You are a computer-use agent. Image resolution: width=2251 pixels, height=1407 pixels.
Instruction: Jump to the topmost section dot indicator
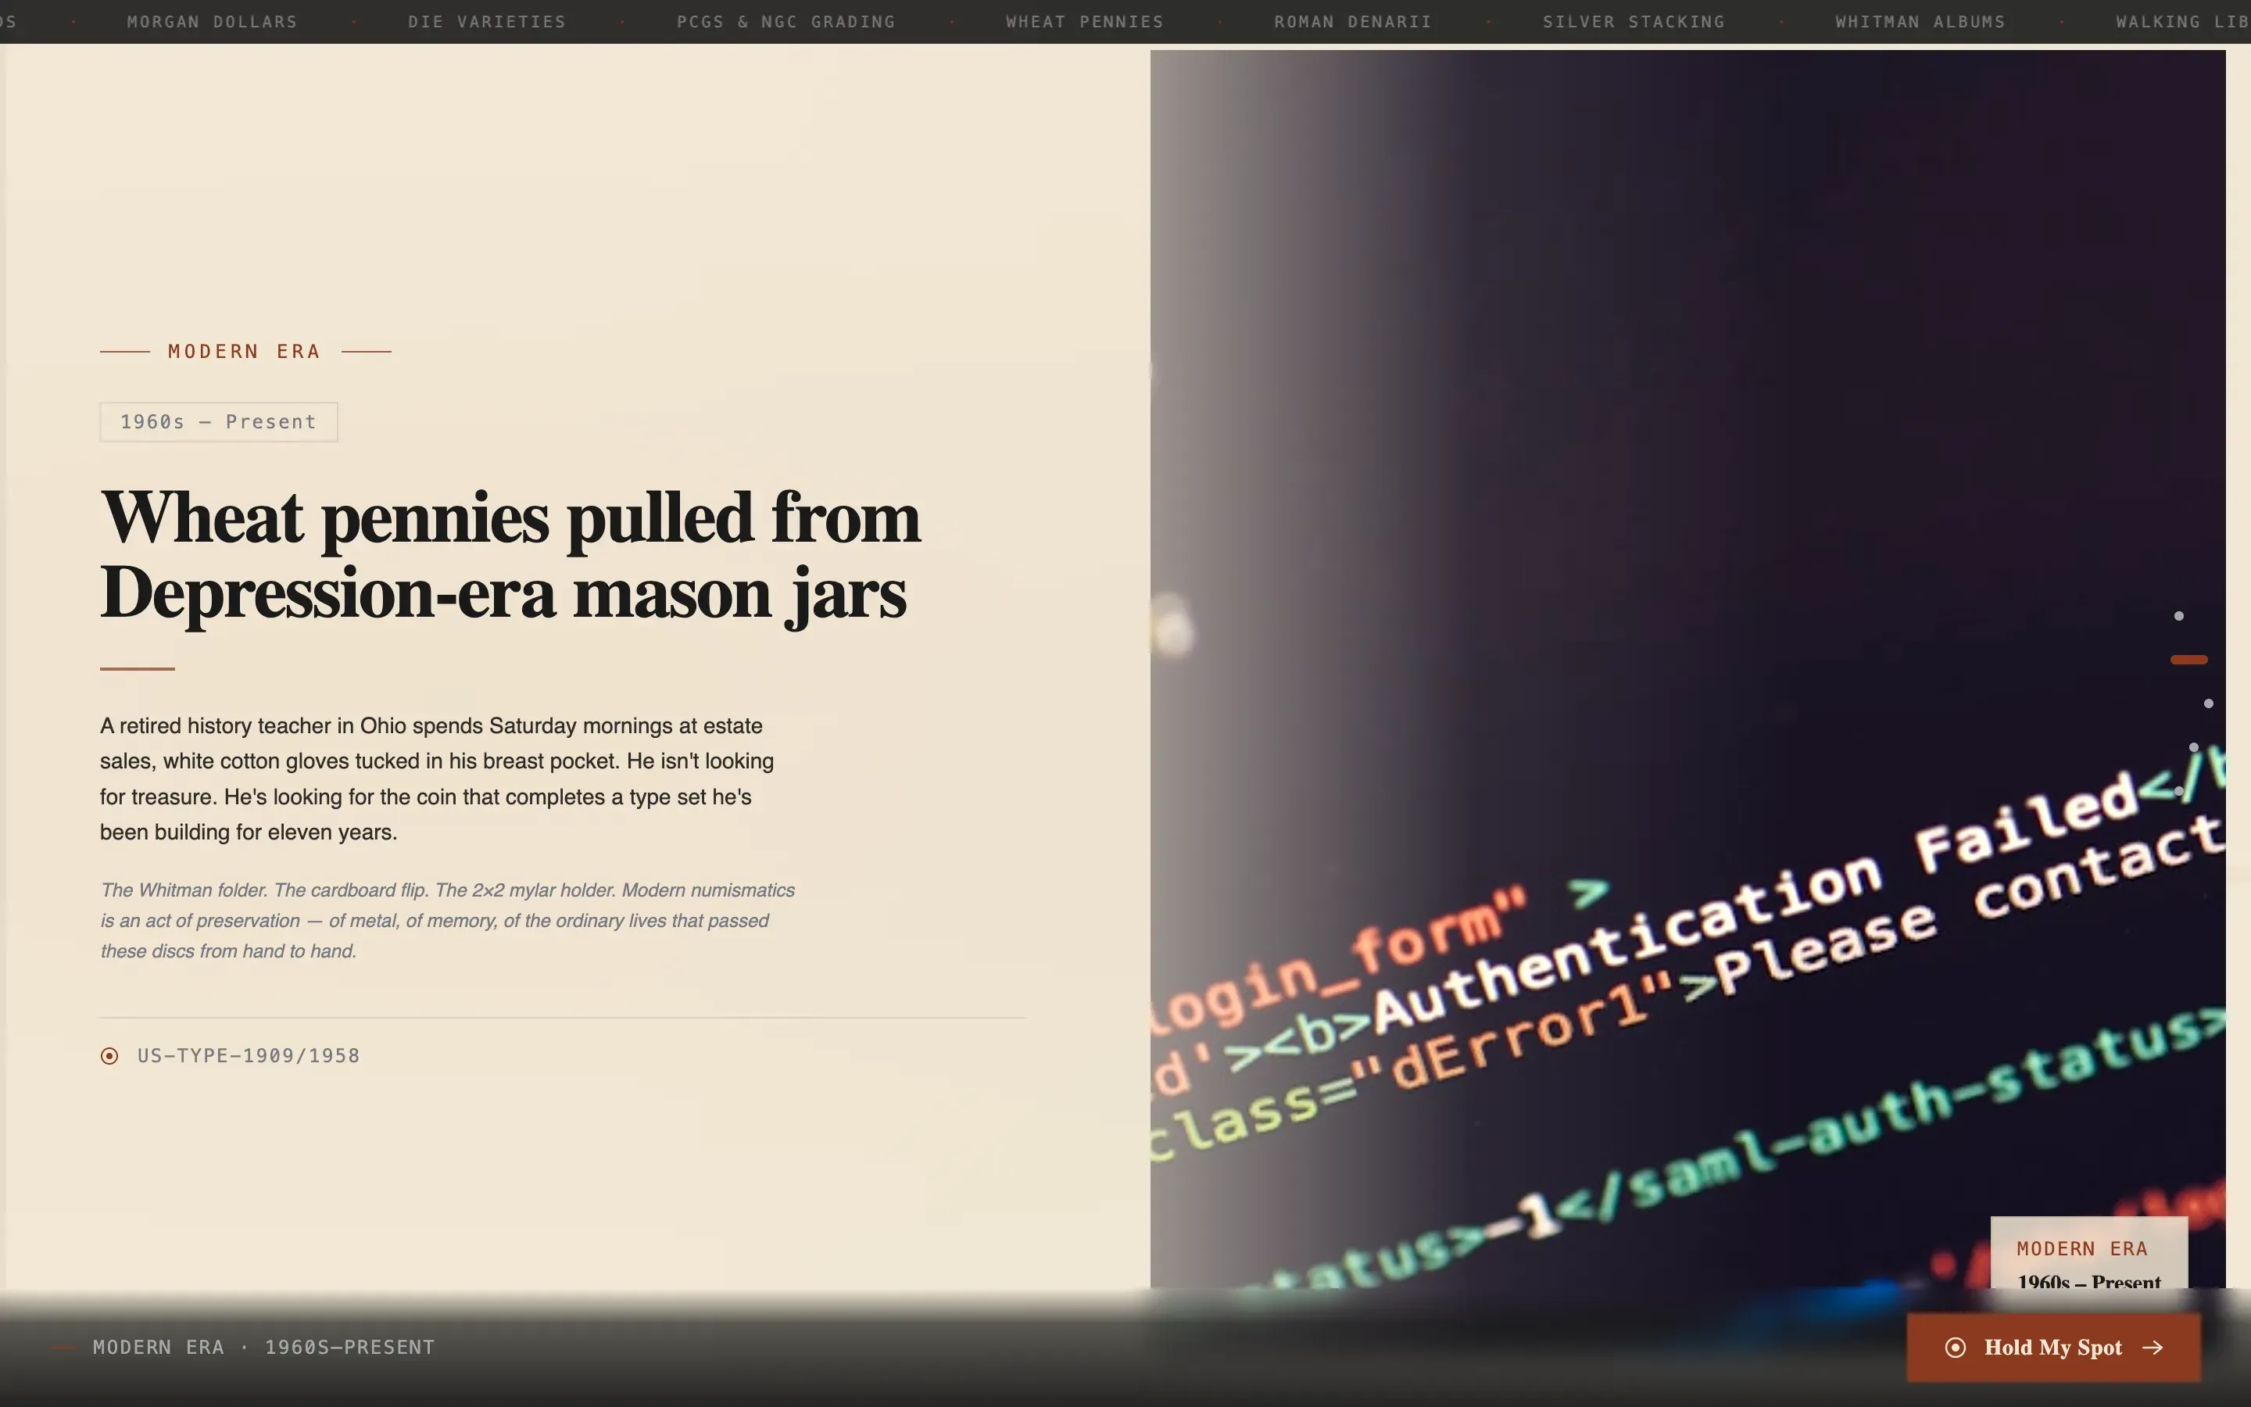pyautogui.click(x=2178, y=616)
